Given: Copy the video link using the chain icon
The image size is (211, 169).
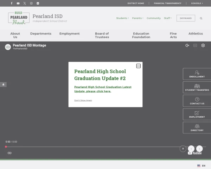Looking at the screenshot, I should click(x=9, y=153).
